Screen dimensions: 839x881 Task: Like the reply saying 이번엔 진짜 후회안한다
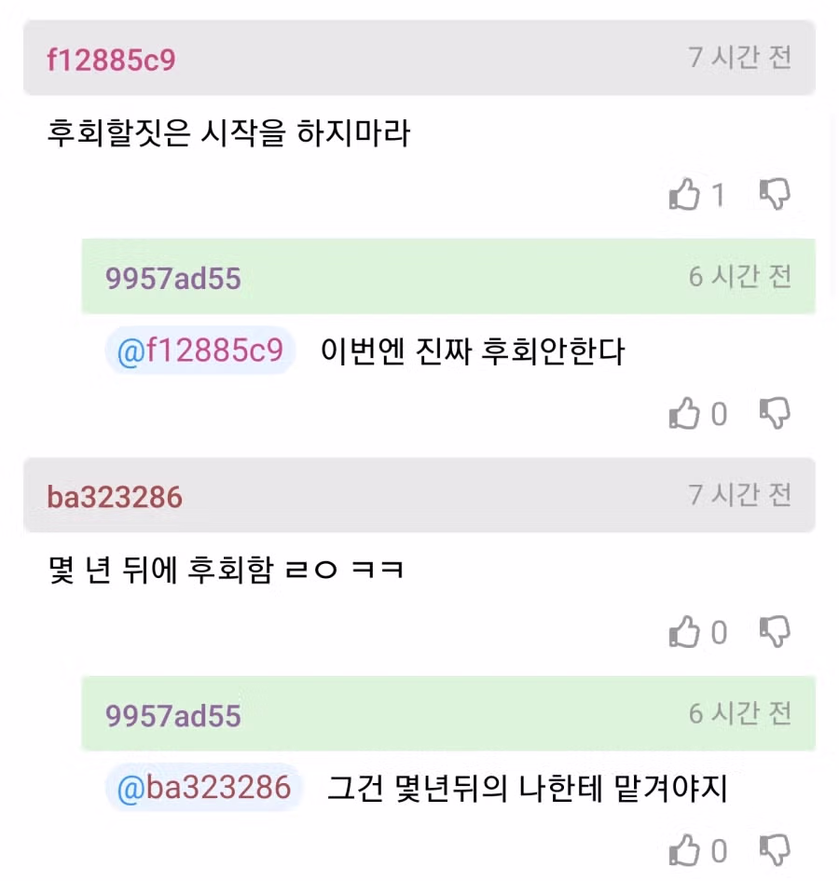click(686, 414)
